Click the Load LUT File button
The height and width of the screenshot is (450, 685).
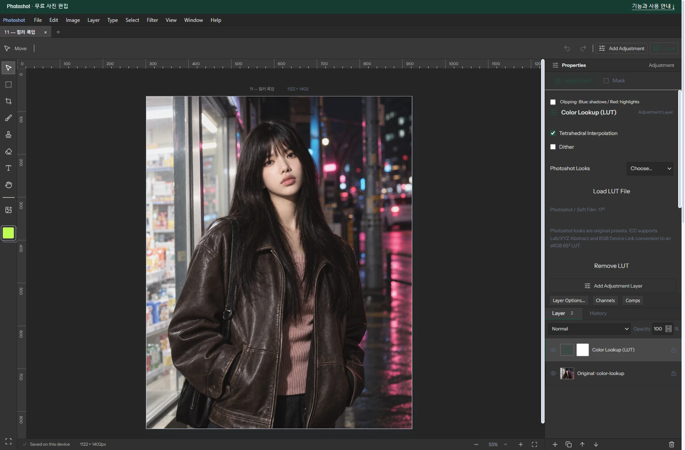[611, 191]
